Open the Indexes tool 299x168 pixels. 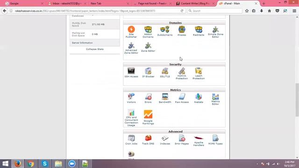click(165, 140)
